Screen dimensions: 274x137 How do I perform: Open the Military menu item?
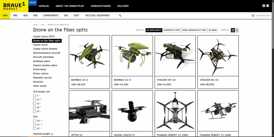pos(123,6)
